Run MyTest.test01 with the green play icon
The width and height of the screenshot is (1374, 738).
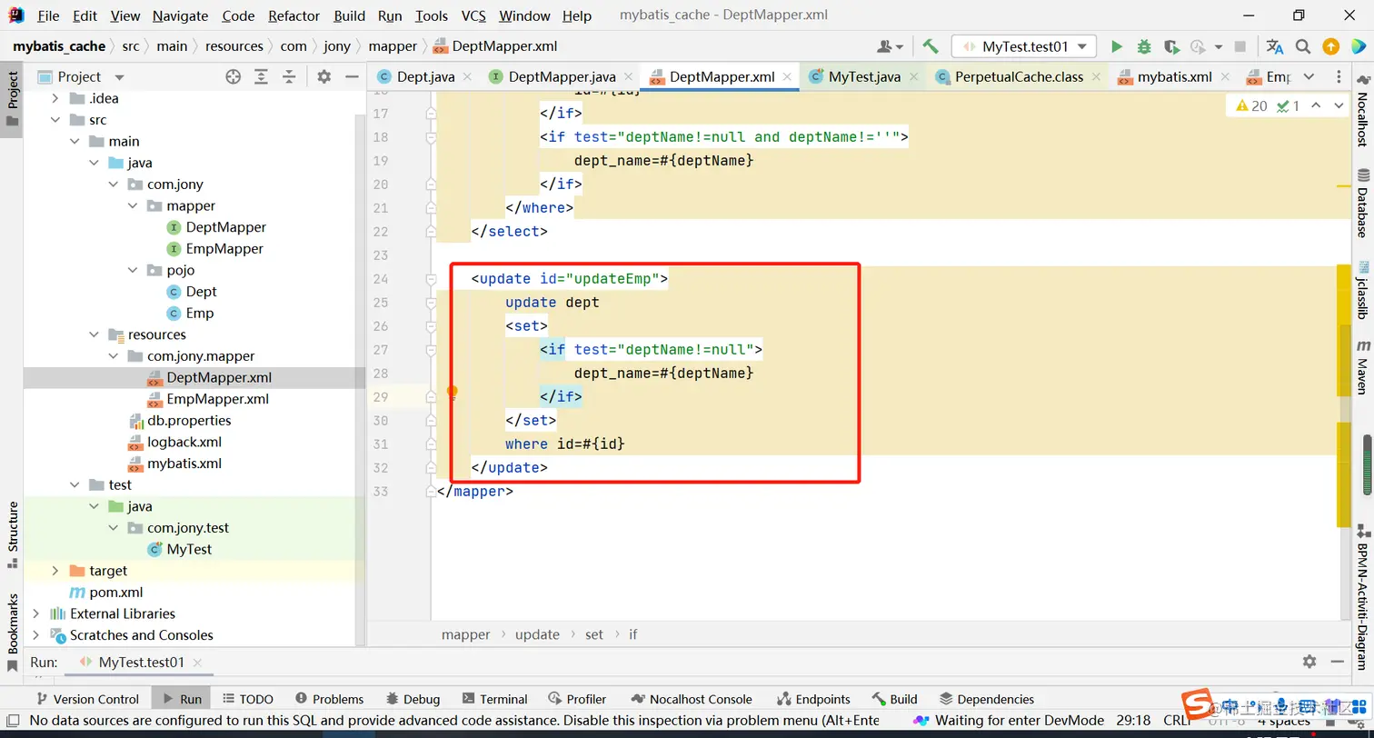click(1117, 46)
